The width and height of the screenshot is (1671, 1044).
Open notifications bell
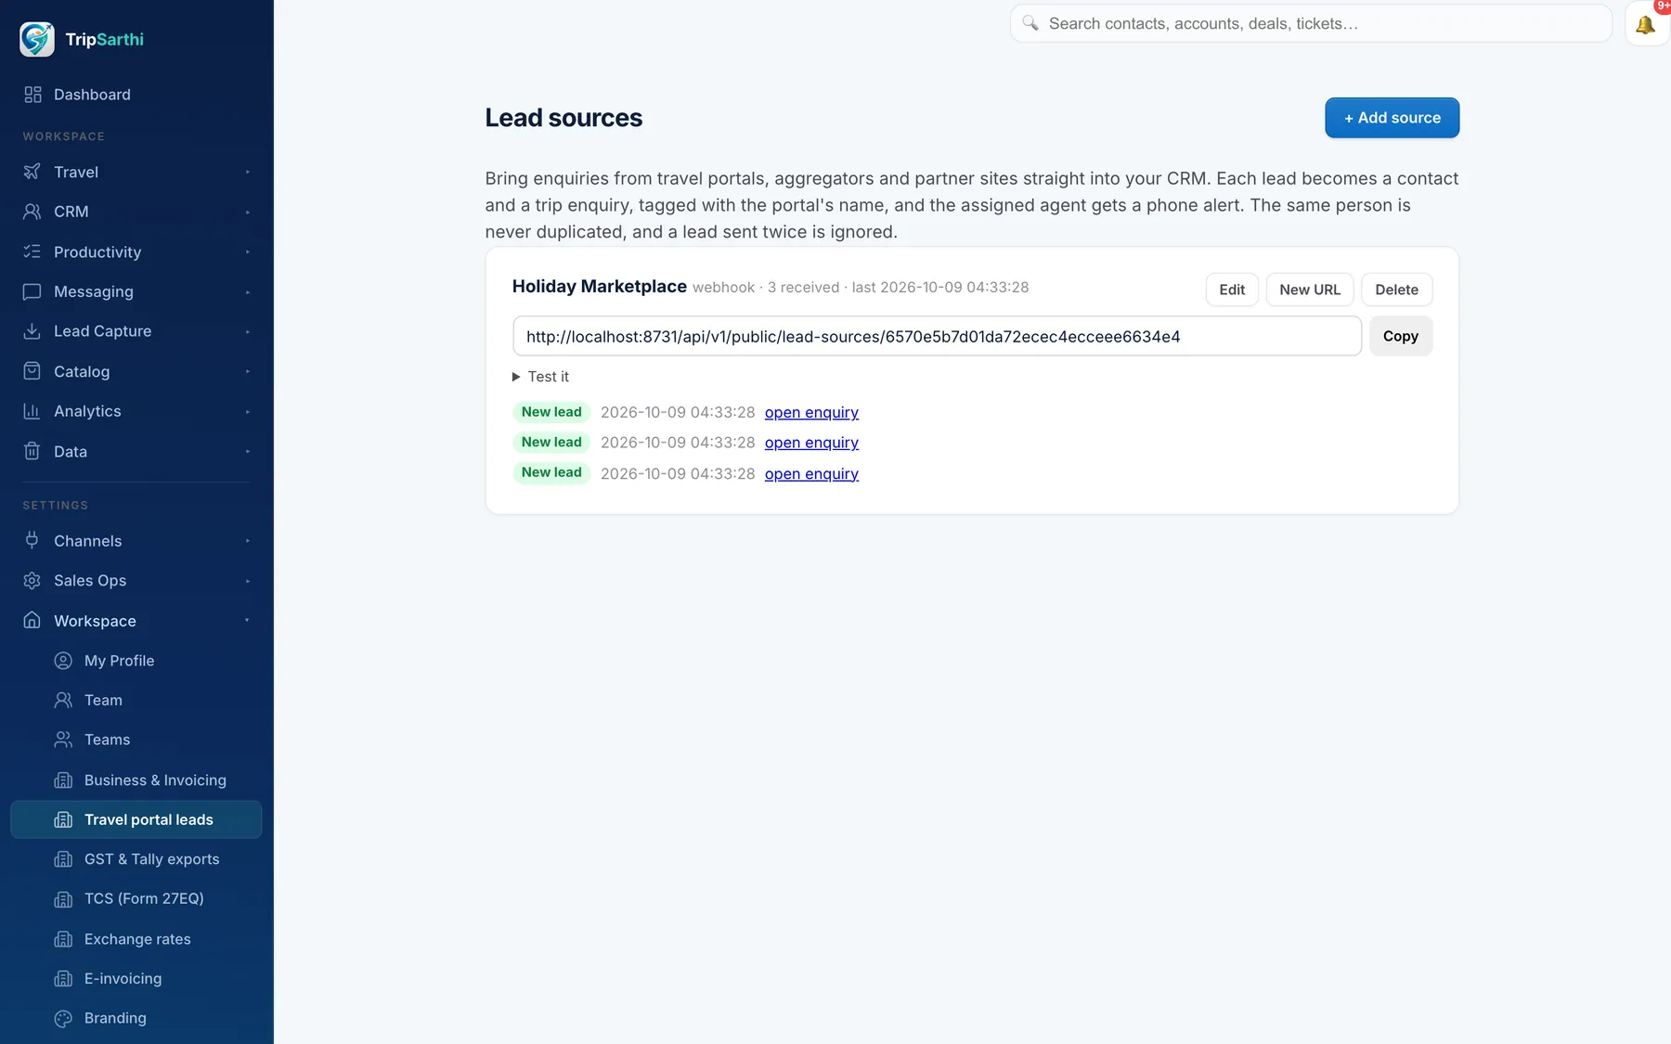pyautogui.click(x=1646, y=24)
